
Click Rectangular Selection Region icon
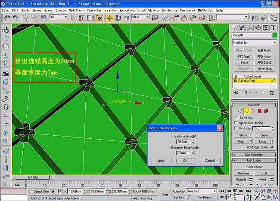pyautogui.click(x=90, y=18)
